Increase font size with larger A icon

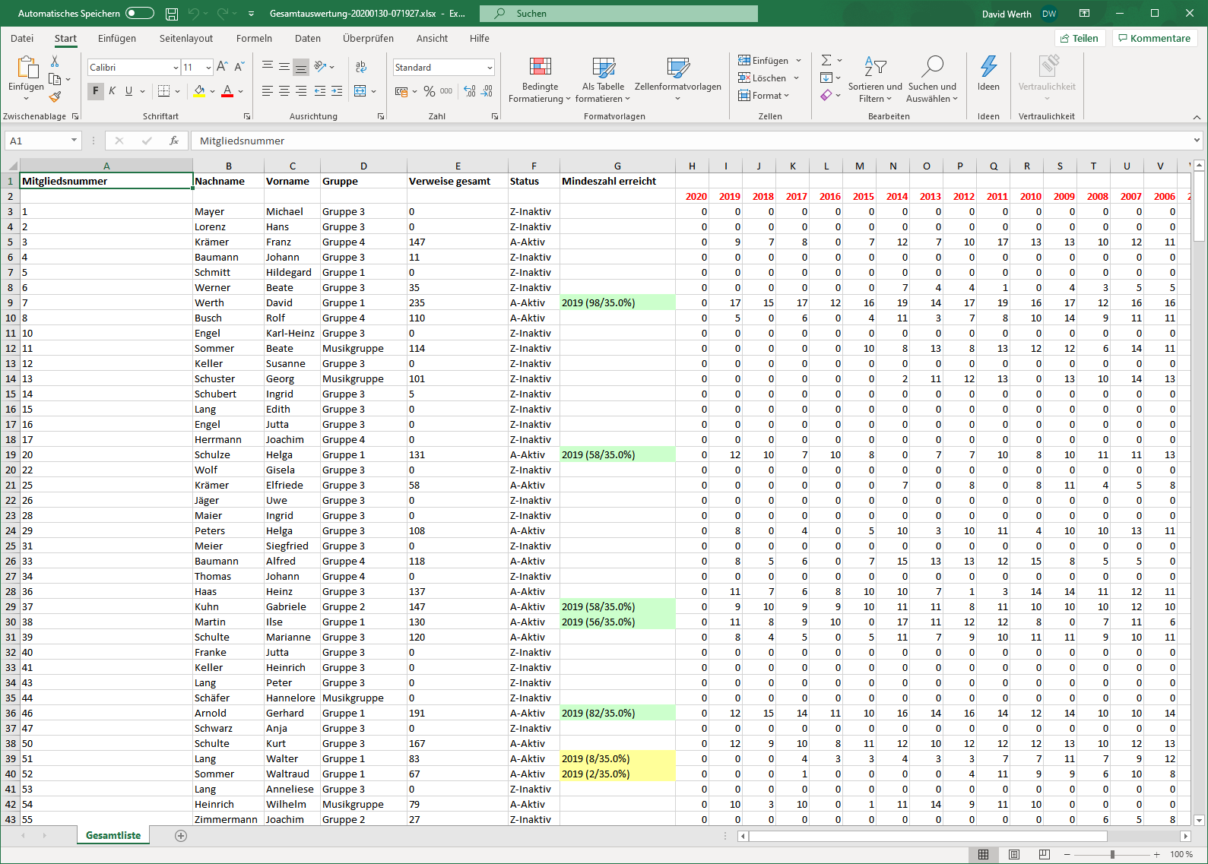(222, 67)
